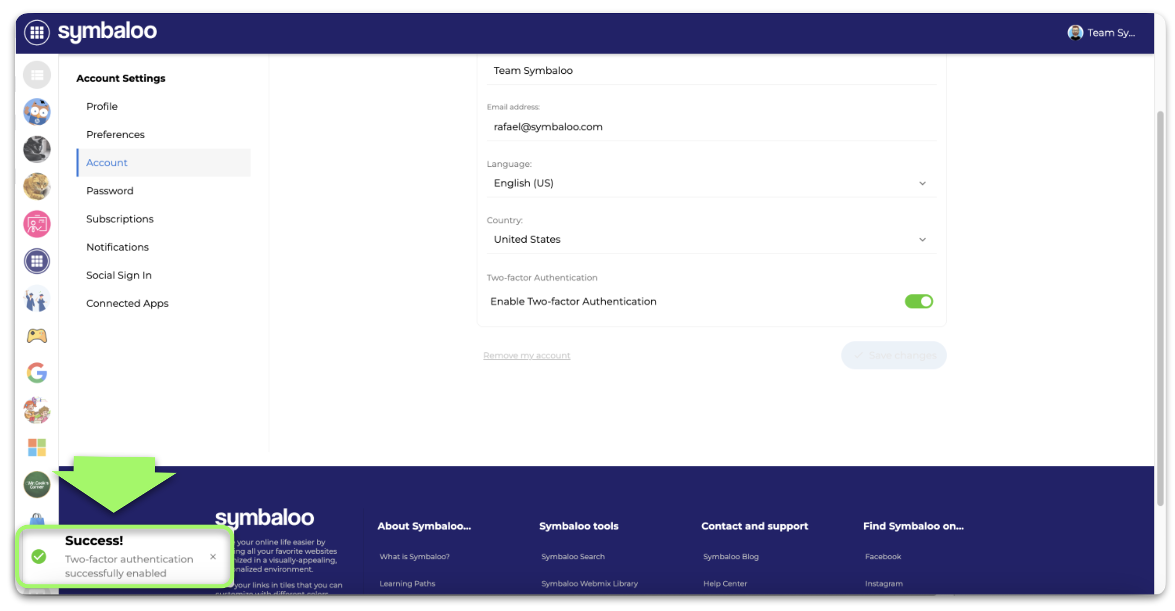
Task: Open Subscriptions settings
Action: [120, 219]
